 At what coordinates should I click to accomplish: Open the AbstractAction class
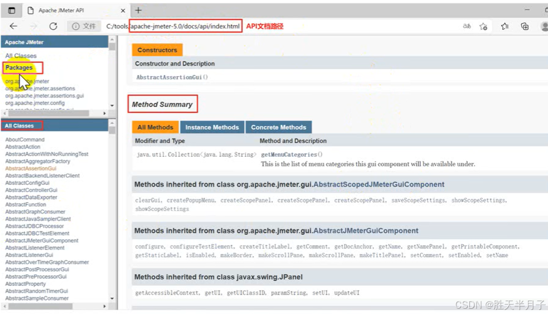tap(23, 147)
